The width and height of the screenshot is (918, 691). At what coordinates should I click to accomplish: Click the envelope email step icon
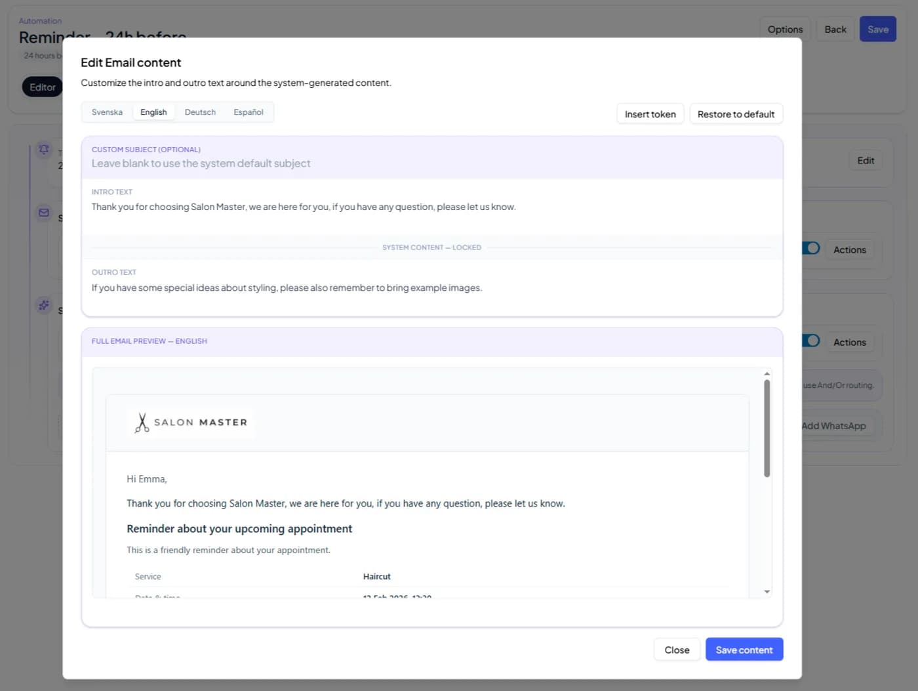tap(43, 212)
